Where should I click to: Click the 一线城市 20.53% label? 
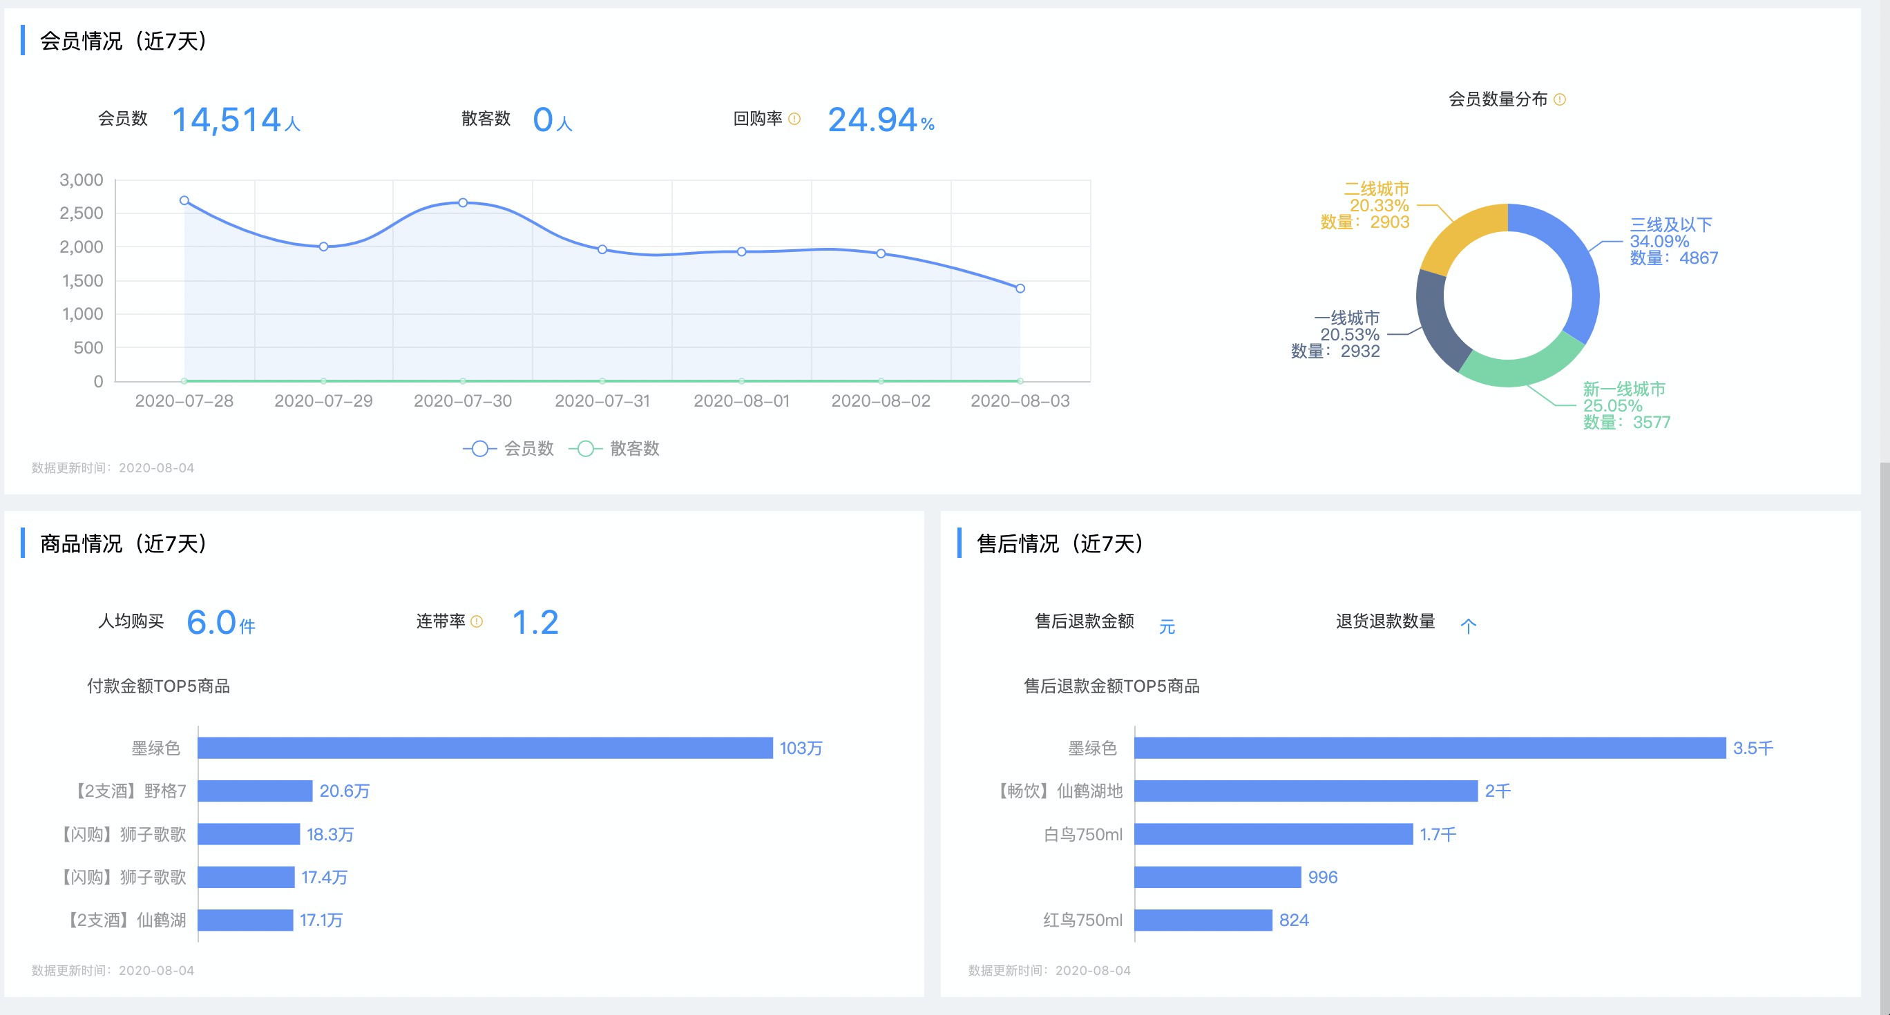coord(1335,334)
